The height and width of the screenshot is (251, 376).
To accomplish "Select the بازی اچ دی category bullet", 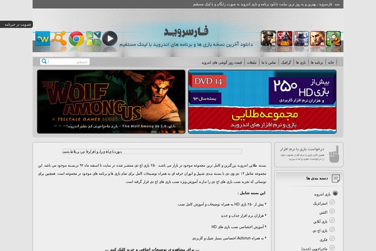I will pos(332,230).
